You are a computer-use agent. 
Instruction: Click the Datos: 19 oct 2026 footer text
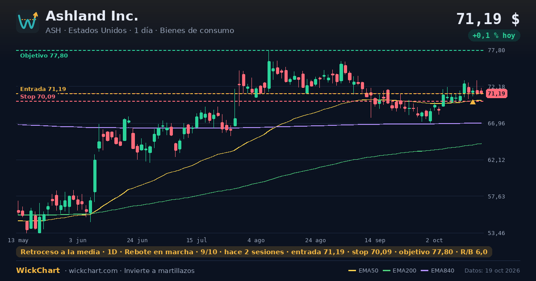(492, 271)
